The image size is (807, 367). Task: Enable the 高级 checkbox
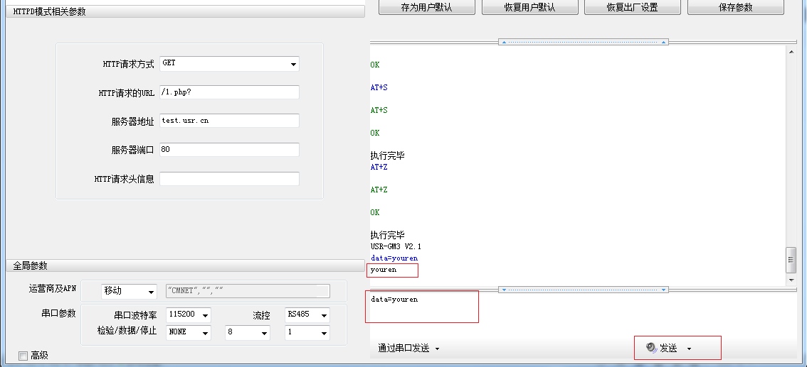pyautogui.click(x=23, y=356)
